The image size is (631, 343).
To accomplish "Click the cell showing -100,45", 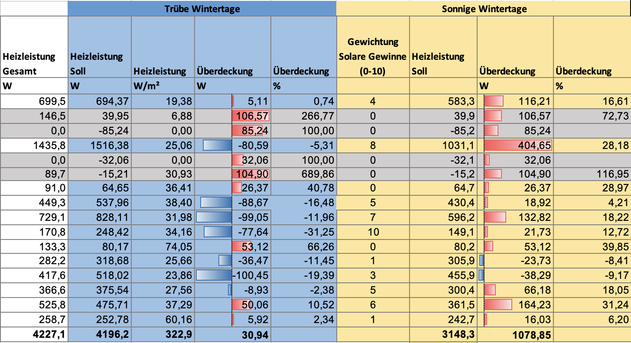I will (233, 275).
